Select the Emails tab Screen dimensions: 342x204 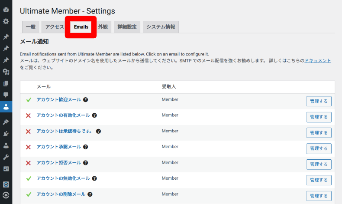[81, 27]
